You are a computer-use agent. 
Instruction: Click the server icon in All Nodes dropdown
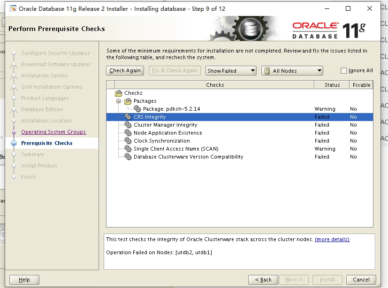(x=267, y=71)
